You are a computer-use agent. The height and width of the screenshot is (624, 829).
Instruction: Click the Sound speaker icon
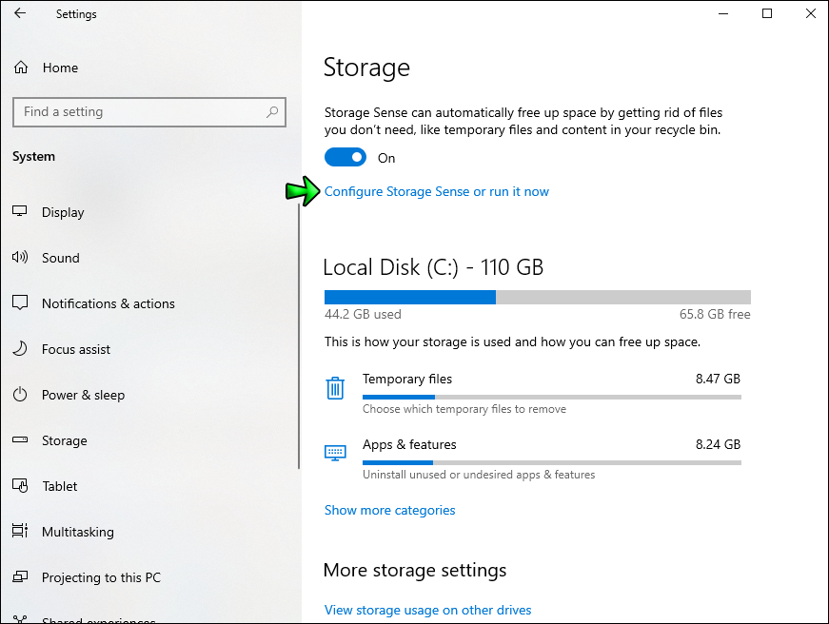(x=20, y=258)
